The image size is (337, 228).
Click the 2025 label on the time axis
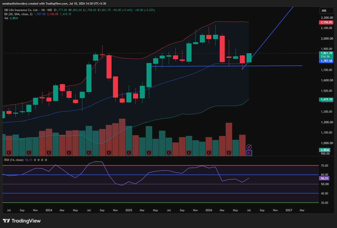tap(129, 210)
